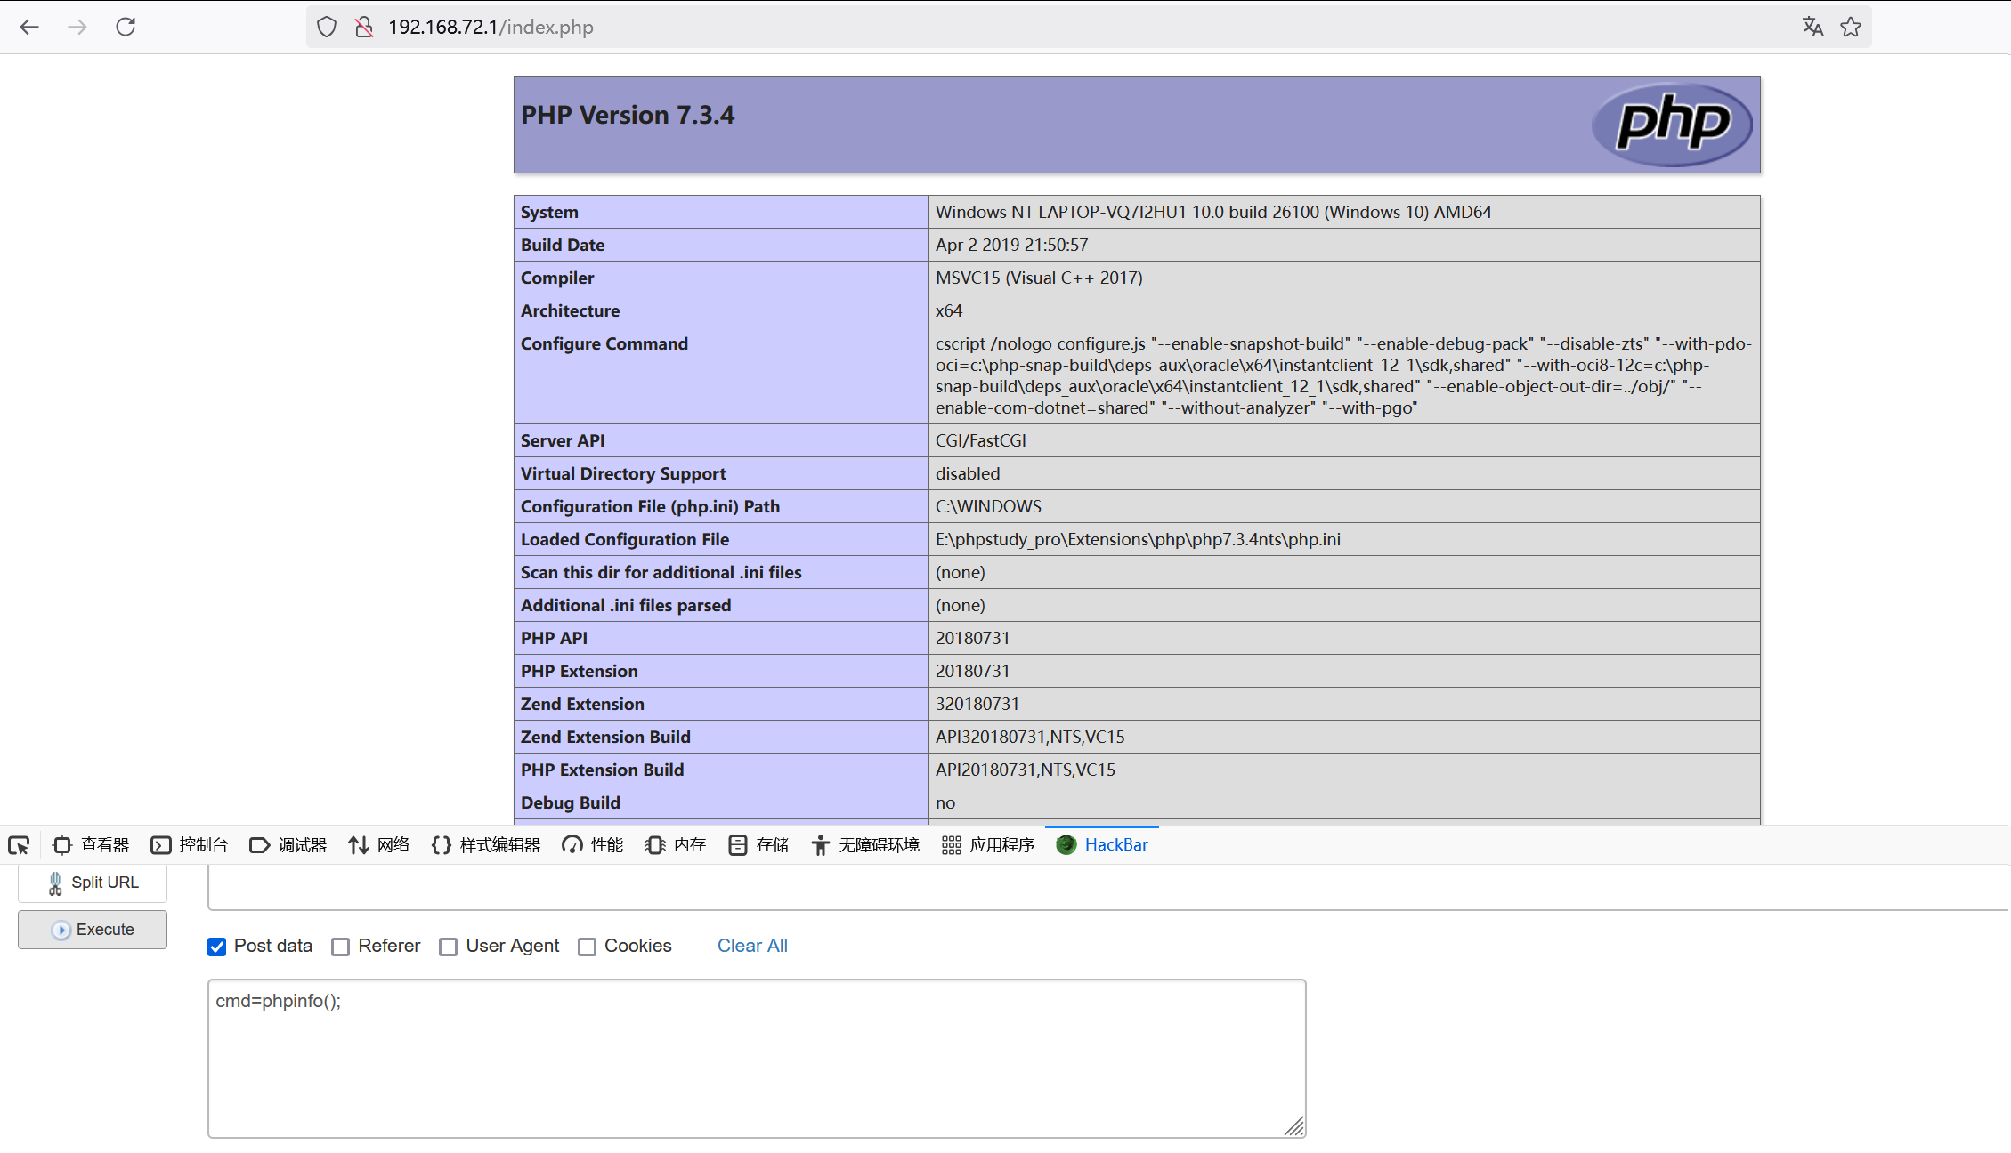Click inside the post data textarea

[x=757, y=1059]
